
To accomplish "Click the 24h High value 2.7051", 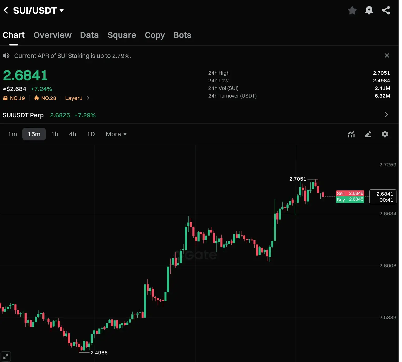I will pyautogui.click(x=381, y=73).
